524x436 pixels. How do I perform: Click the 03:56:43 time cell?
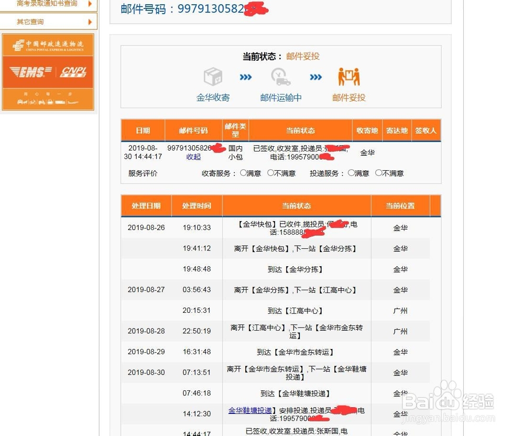point(197,290)
